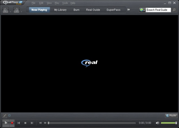Open the search provider globe dropdown
The height and width of the screenshot is (128, 179).
point(142,10)
